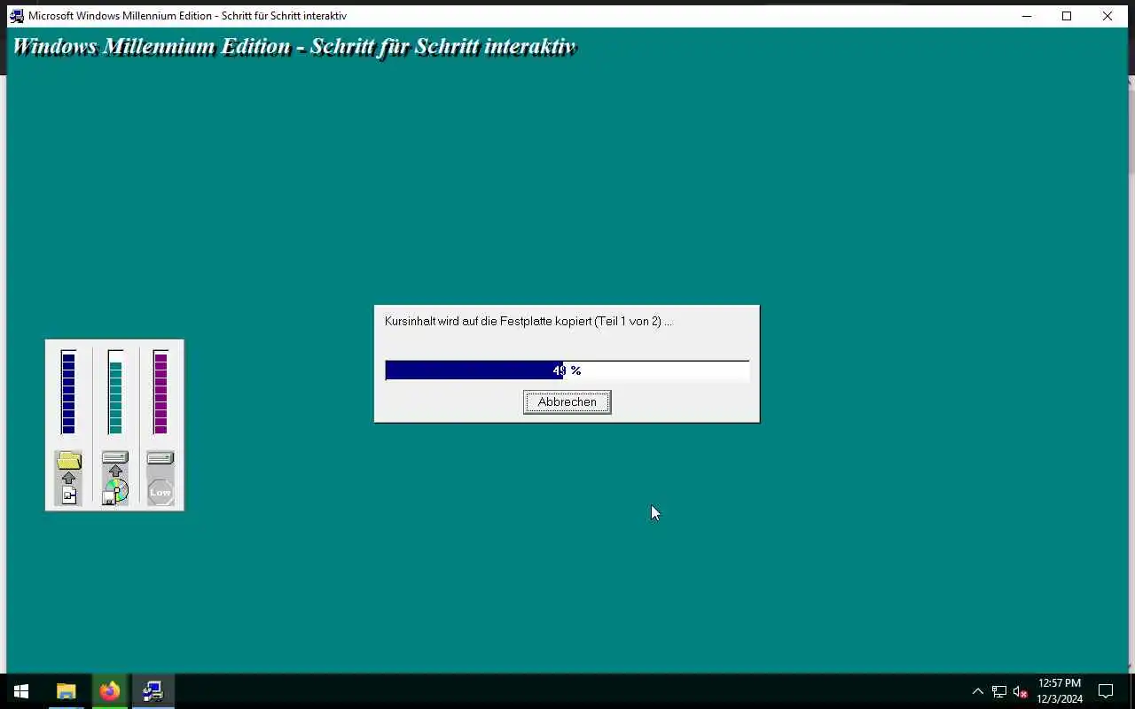Open the taskbar clock showing 12:57 PM

click(1060, 691)
